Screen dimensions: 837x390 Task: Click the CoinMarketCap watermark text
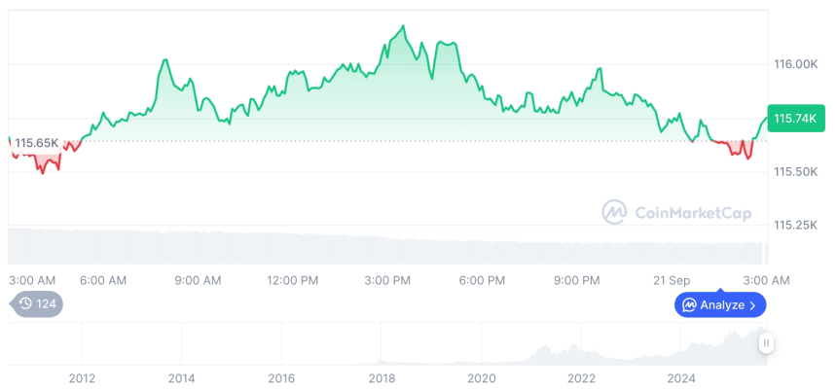click(x=680, y=211)
